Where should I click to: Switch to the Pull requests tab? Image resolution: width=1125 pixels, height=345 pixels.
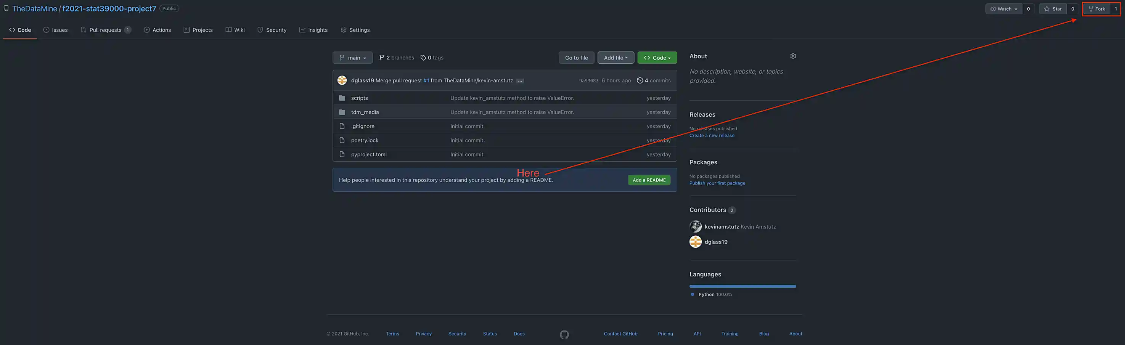(105, 30)
